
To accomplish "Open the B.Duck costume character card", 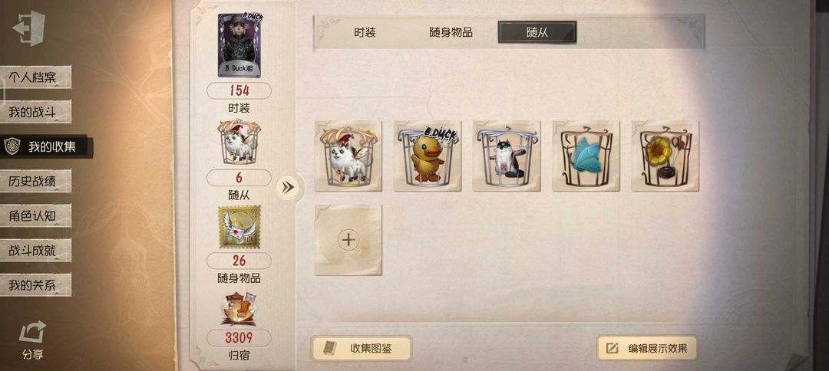I will point(239,45).
